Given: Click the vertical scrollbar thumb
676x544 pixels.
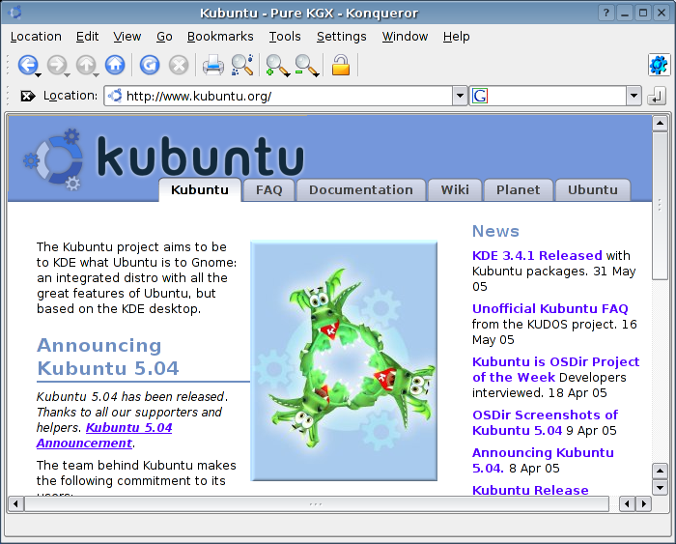Looking at the screenshot, I should [x=660, y=206].
